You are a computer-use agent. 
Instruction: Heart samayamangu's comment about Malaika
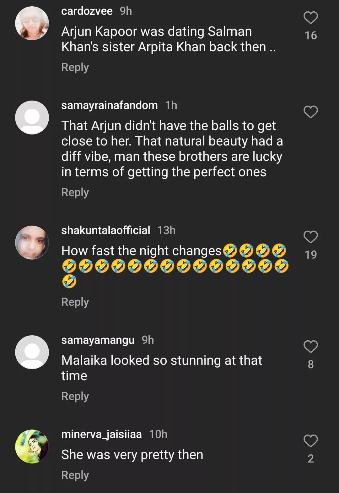(x=310, y=347)
